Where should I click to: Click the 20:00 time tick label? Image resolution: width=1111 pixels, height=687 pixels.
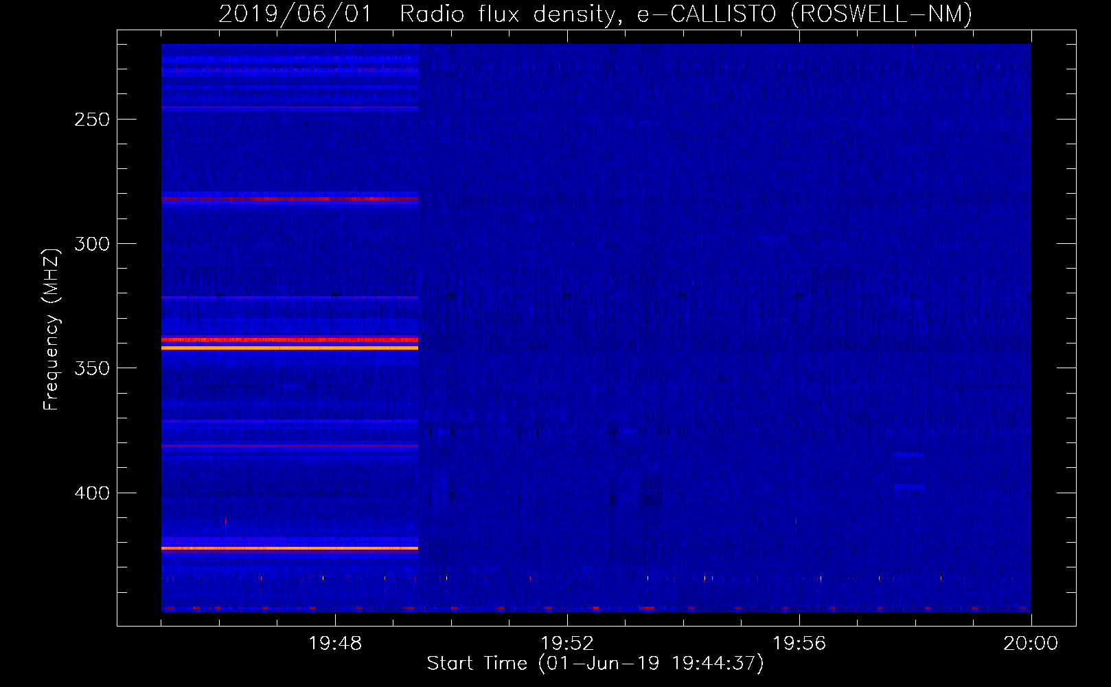coord(1031,644)
